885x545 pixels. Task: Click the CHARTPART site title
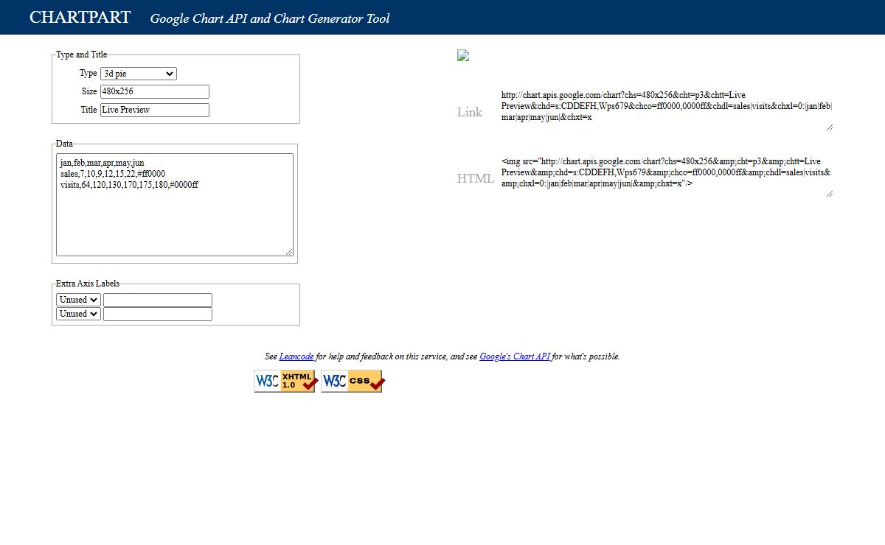pos(80,17)
